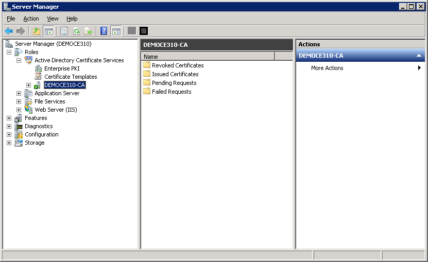
Task: Click the Server Manager title bar icon
Action: pos(7,7)
